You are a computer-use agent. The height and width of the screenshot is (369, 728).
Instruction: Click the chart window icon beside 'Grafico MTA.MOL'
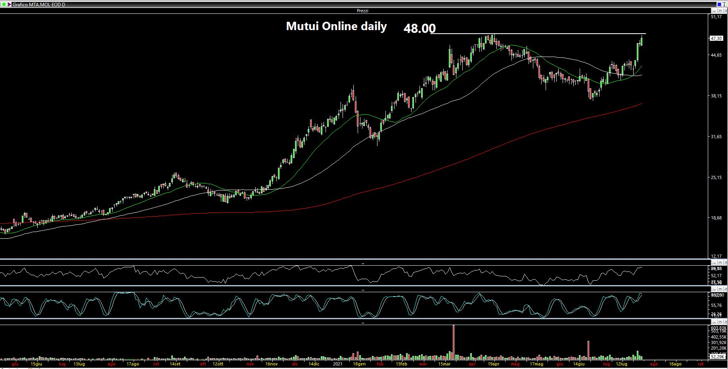point(10,4)
